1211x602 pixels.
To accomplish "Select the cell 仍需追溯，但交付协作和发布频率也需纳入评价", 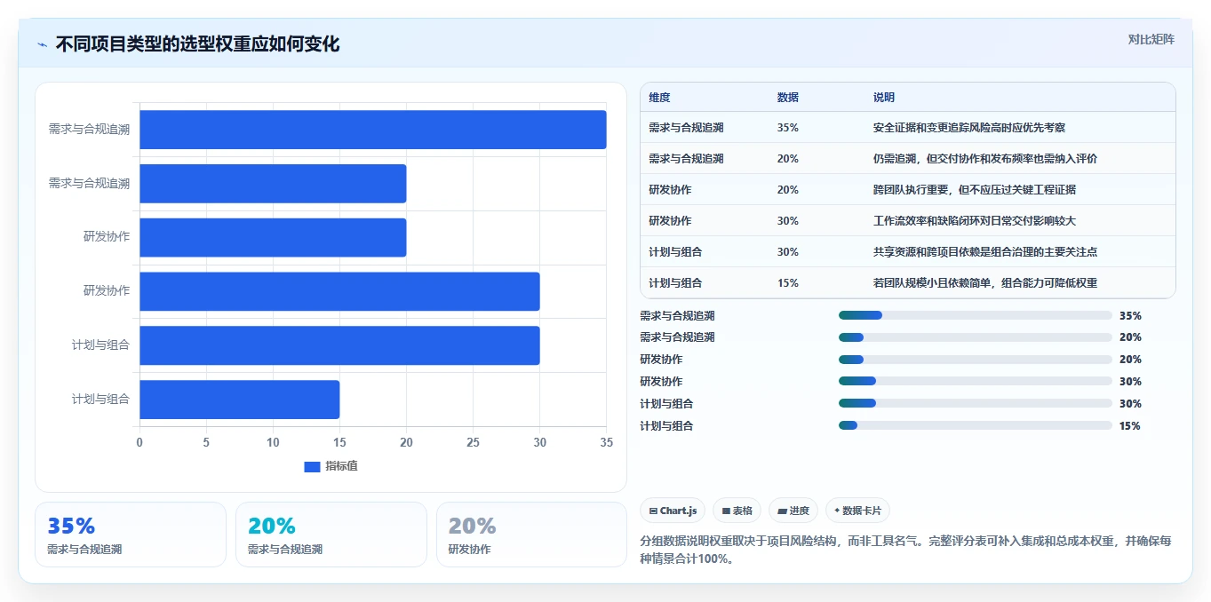I will click(985, 159).
